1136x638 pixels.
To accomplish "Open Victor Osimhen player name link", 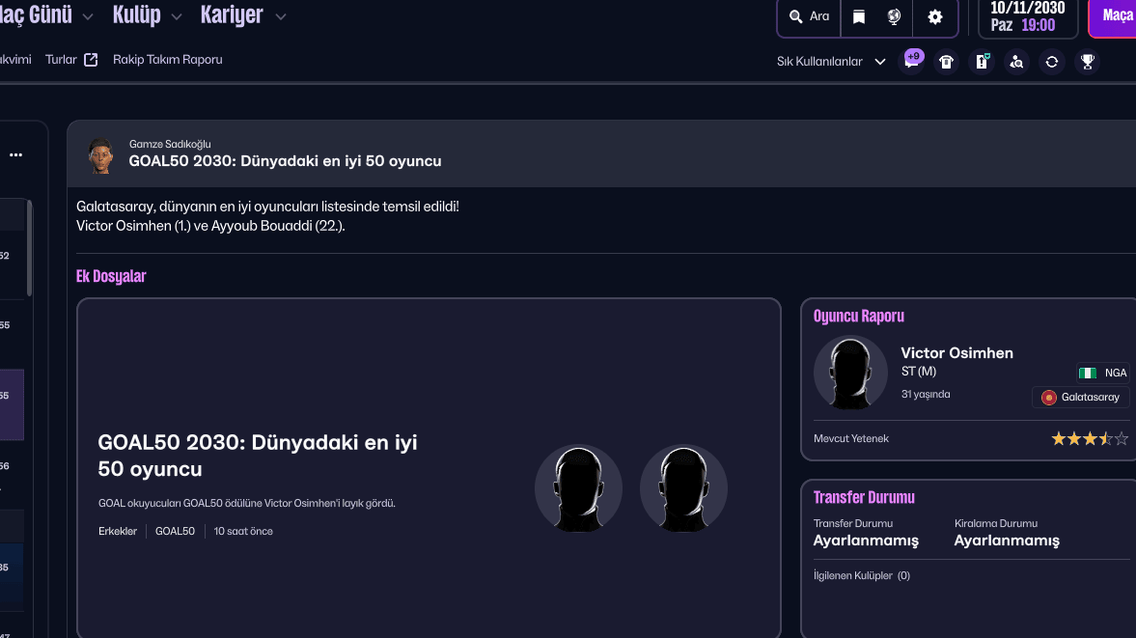I will pyautogui.click(x=956, y=353).
